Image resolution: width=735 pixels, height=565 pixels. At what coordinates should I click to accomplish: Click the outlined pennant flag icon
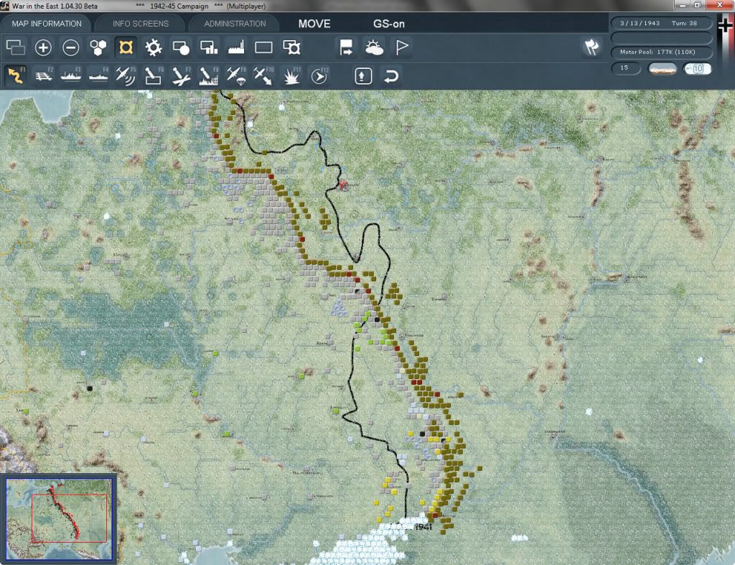point(402,47)
